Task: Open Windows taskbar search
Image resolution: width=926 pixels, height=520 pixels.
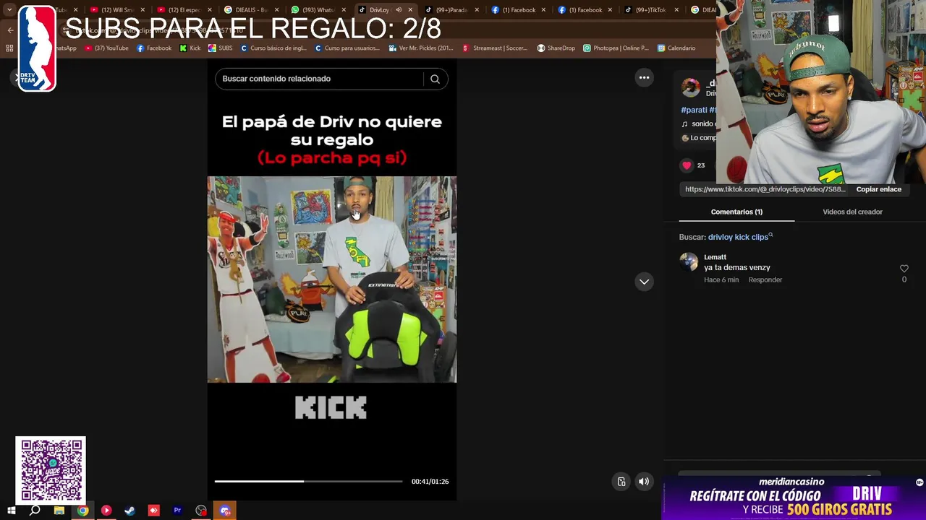Action: tap(35, 511)
